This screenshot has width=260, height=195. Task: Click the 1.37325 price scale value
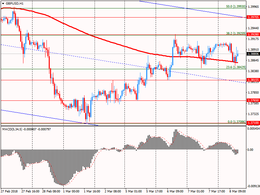[x=253, y=114]
